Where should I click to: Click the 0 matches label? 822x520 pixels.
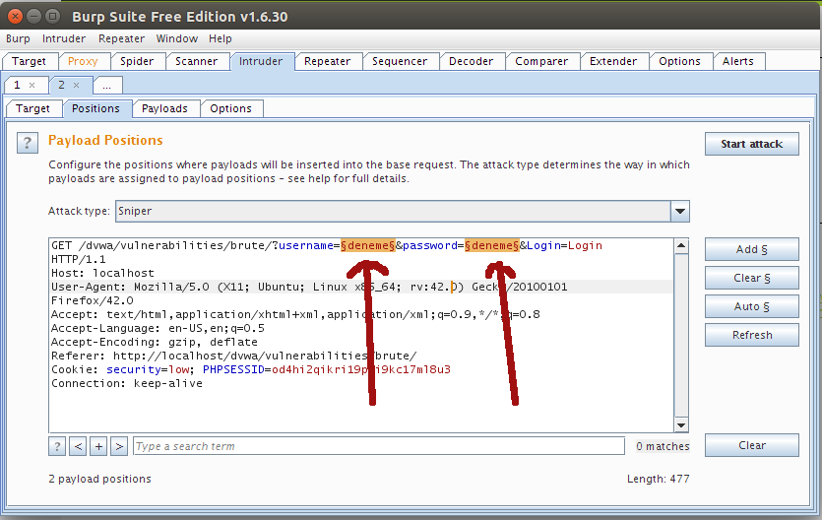click(x=663, y=446)
